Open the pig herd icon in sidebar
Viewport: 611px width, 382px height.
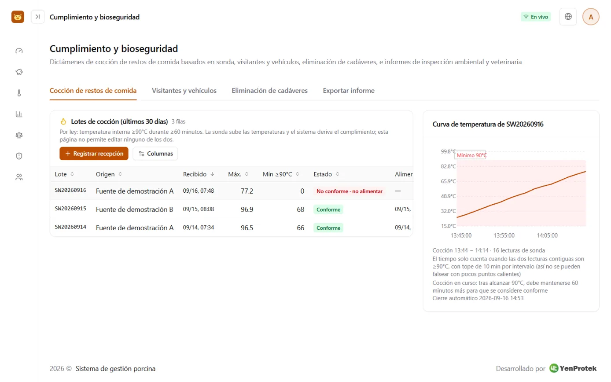click(19, 72)
